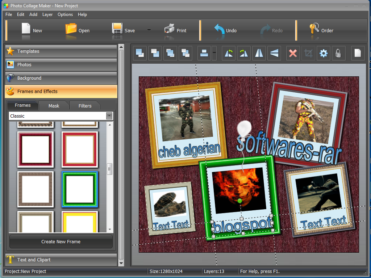Viewport: 371px width, 278px height.
Task: Switch to the Frames tab
Action: click(23, 105)
